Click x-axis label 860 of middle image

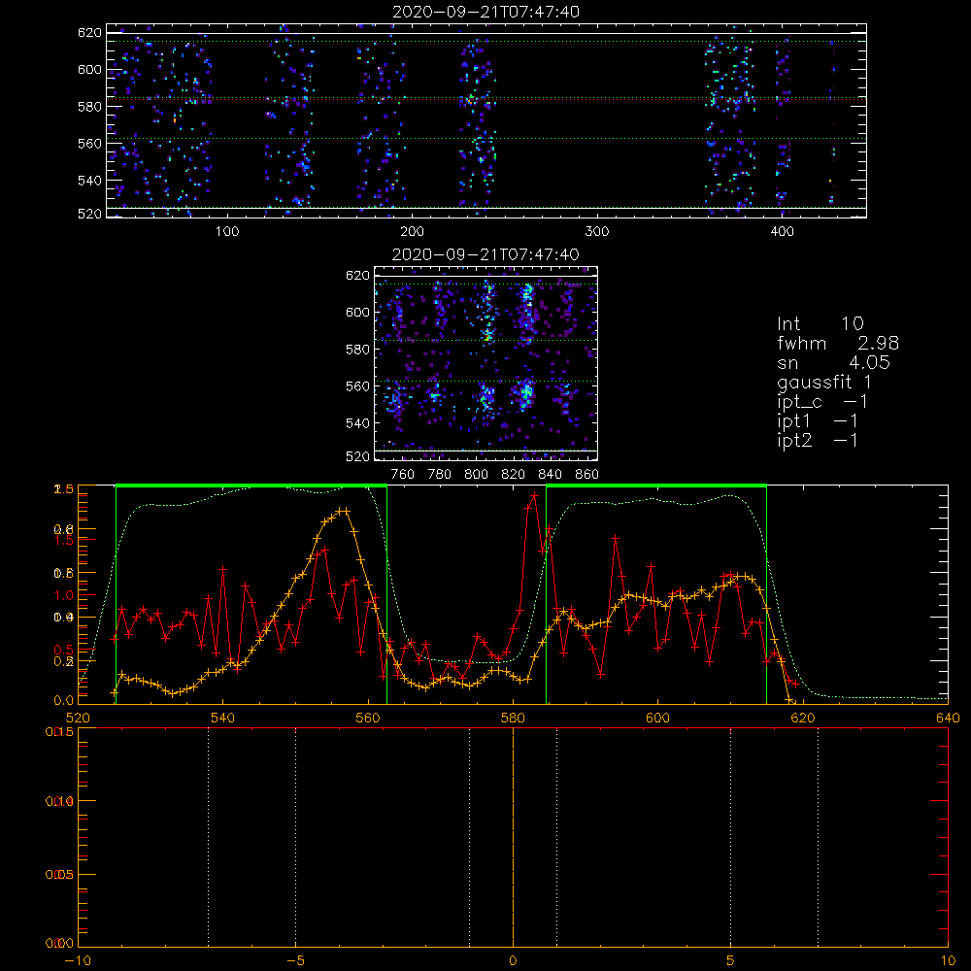[587, 475]
